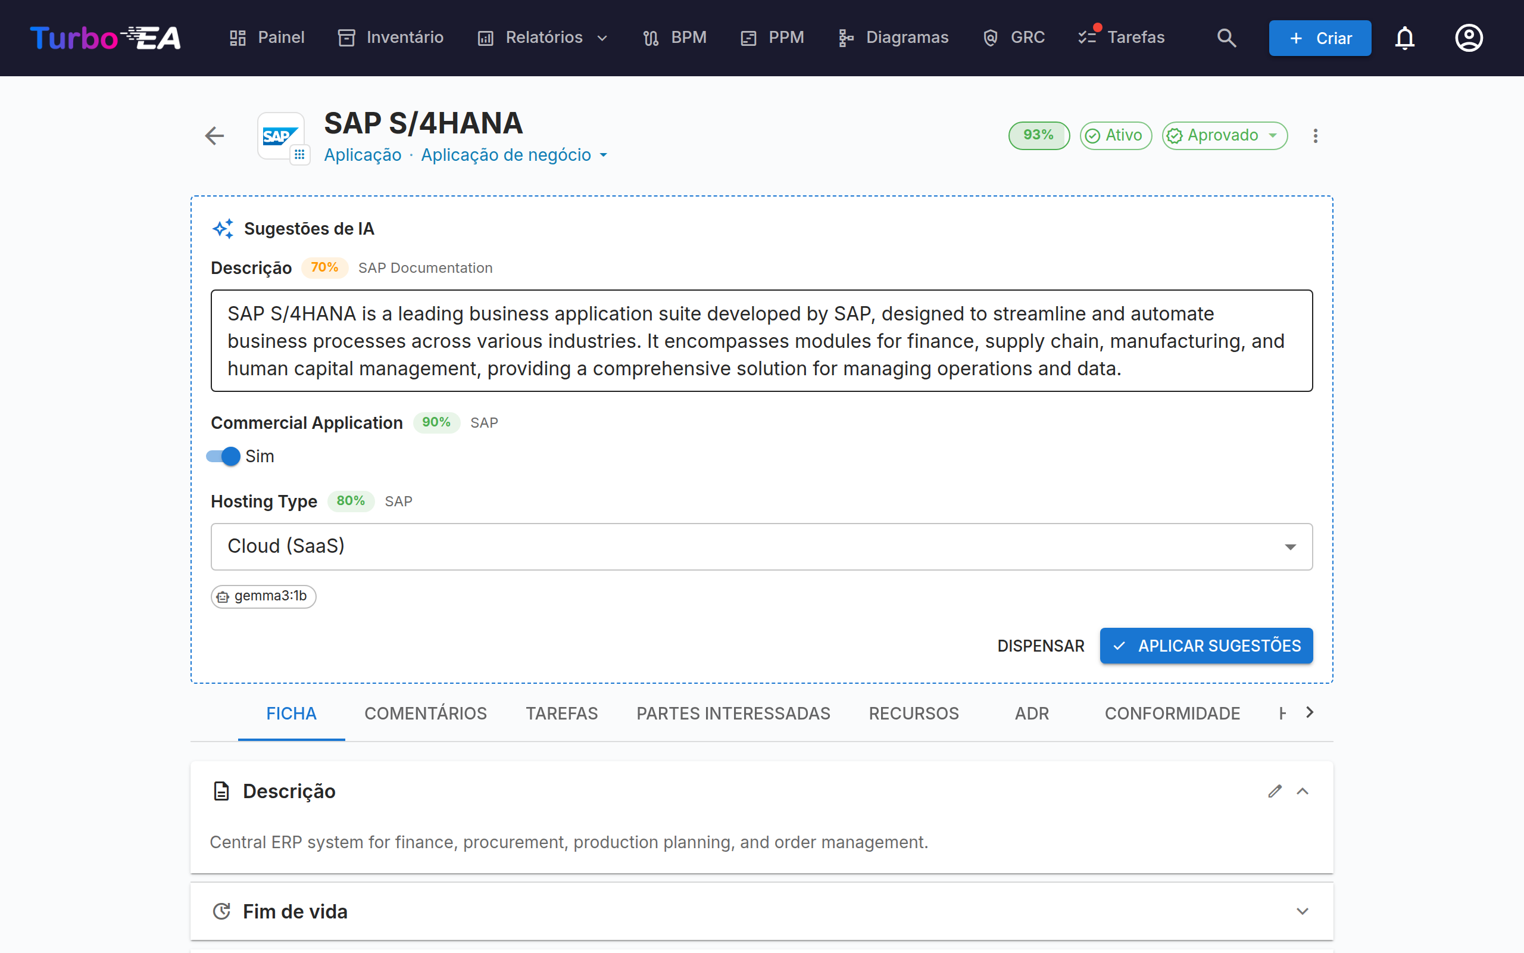
Task: Click the AI sparkle suggestions icon
Action: coord(223,229)
